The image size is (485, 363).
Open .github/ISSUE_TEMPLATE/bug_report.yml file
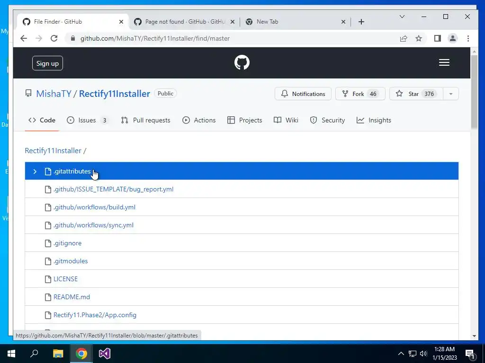[113, 189]
